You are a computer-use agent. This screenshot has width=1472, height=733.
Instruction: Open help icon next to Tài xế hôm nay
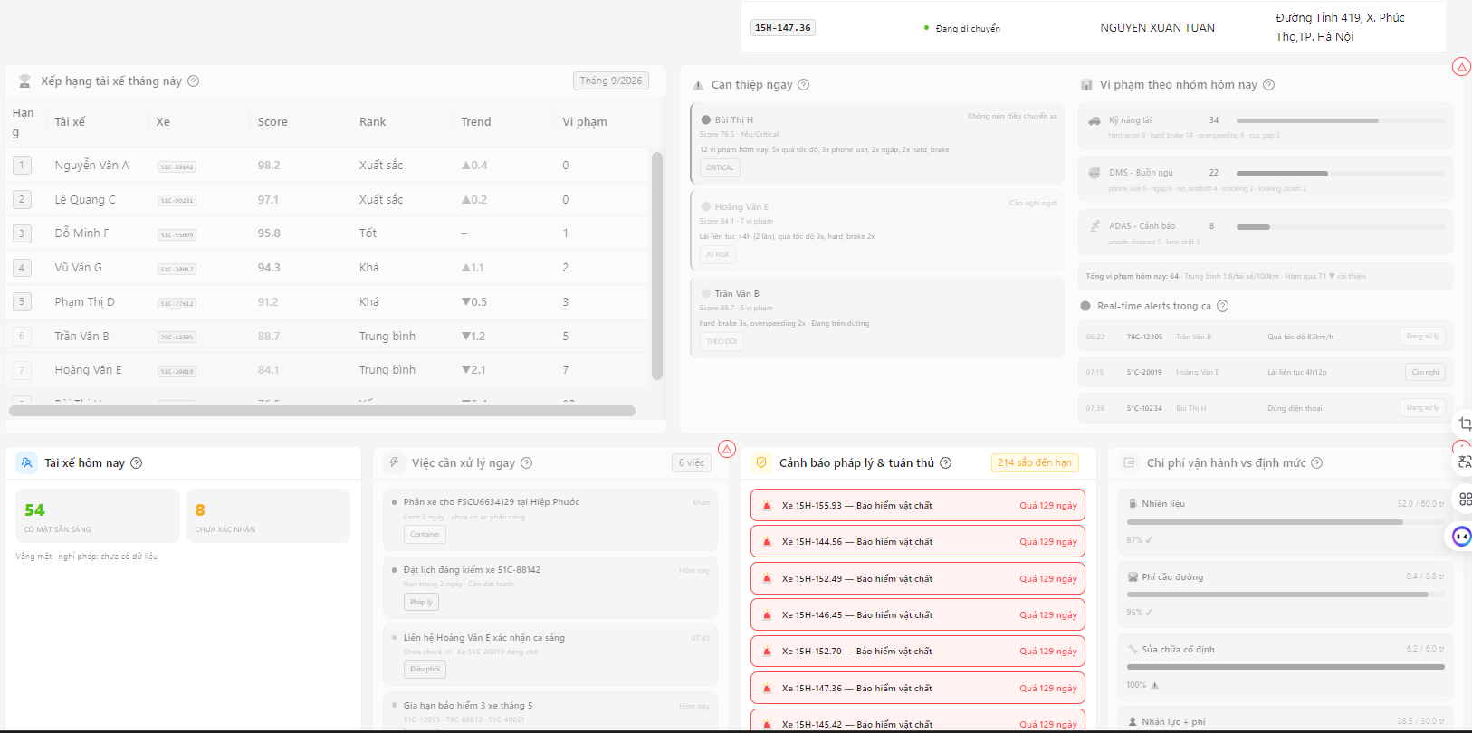tap(136, 462)
